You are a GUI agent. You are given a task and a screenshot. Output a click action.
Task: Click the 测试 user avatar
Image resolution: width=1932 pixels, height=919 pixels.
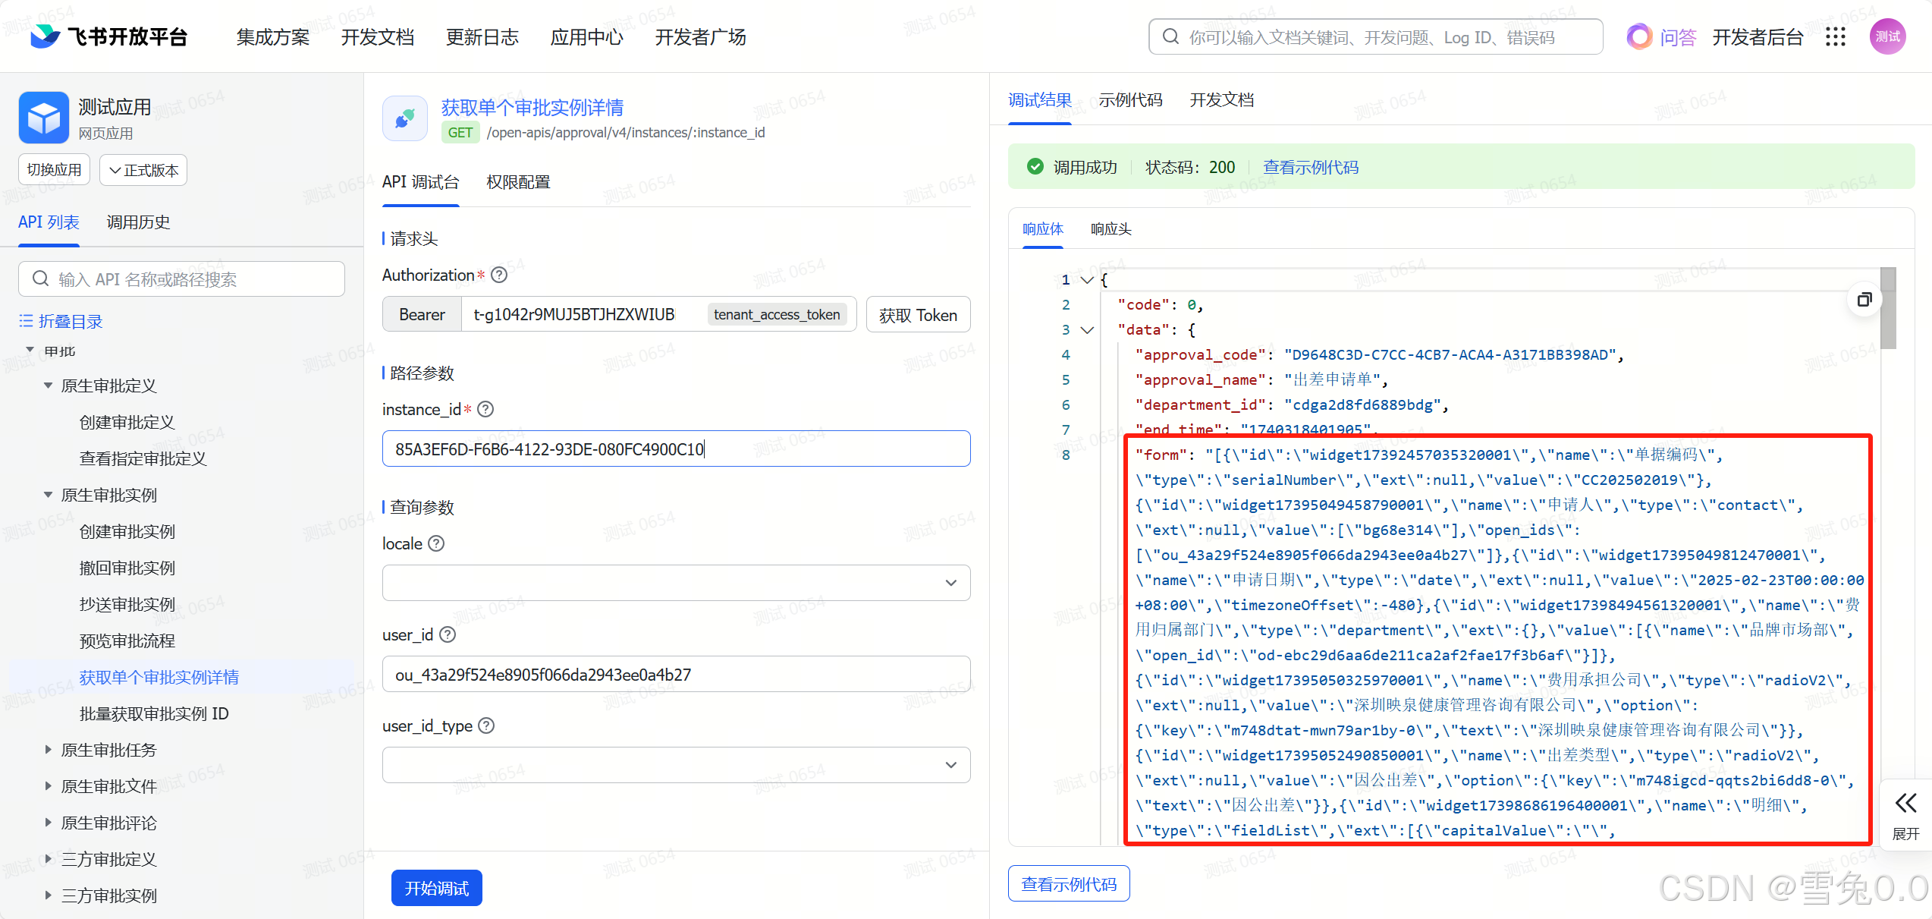tap(1888, 36)
